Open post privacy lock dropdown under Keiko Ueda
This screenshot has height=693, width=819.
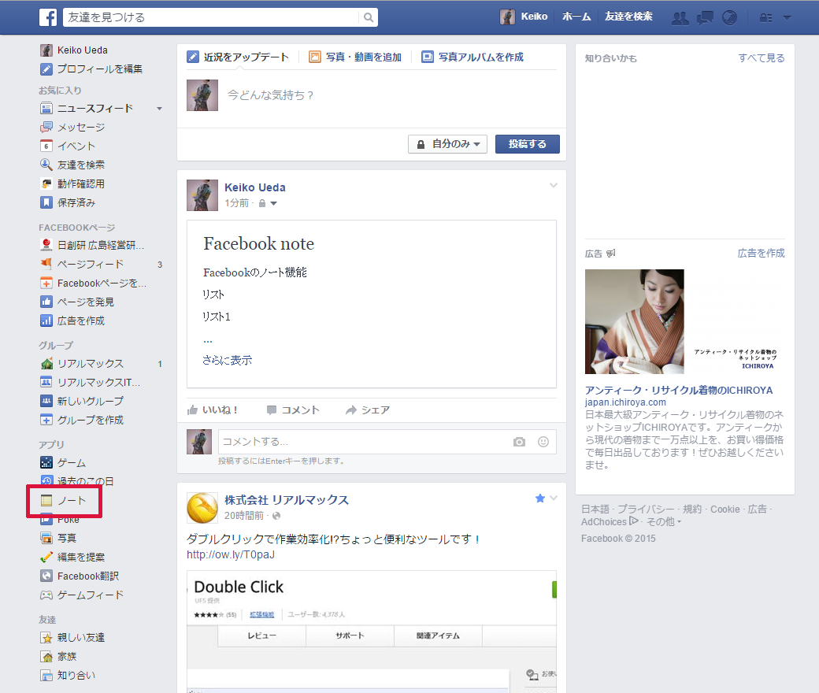click(x=268, y=203)
